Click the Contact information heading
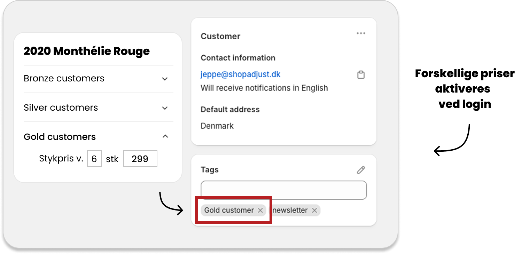Image resolution: width=530 pixels, height=254 pixels. click(238, 58)
